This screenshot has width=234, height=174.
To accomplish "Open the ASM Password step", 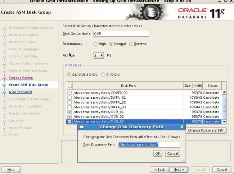I will coord(20,92).
